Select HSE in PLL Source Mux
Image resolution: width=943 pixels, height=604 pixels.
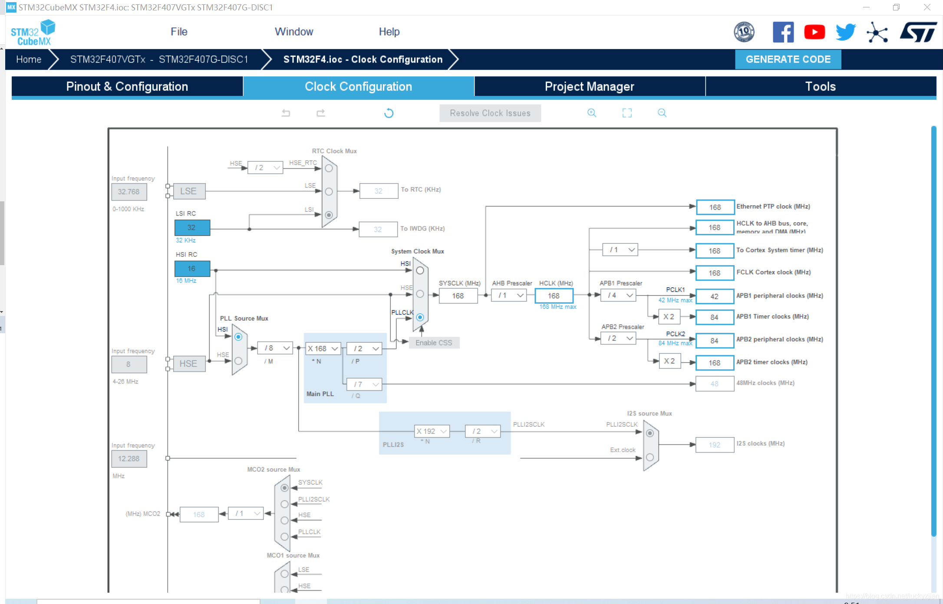[x=238, y=361]
